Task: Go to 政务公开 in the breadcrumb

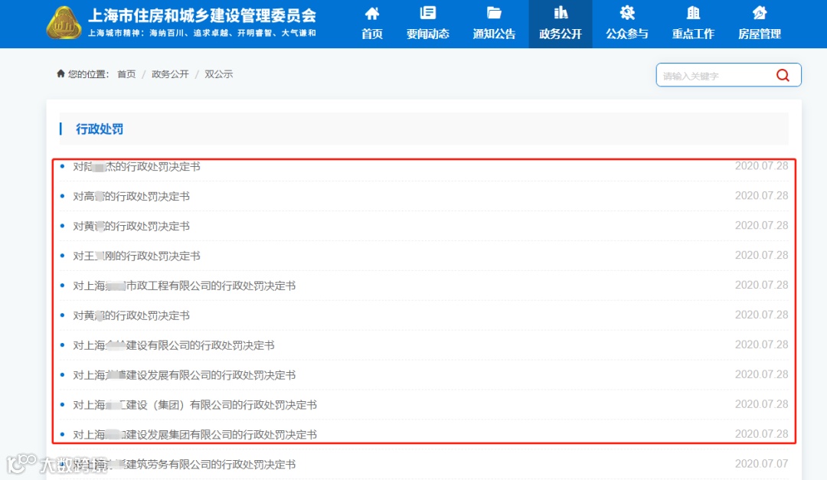Action: 170,74
